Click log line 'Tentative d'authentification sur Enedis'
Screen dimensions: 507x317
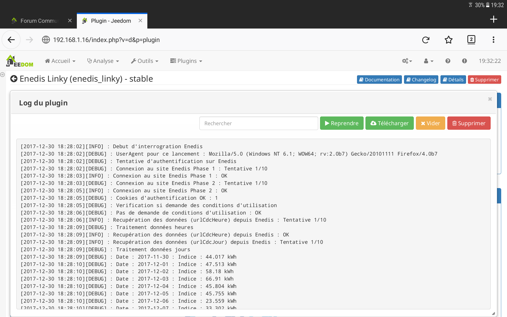coord(176,161)
